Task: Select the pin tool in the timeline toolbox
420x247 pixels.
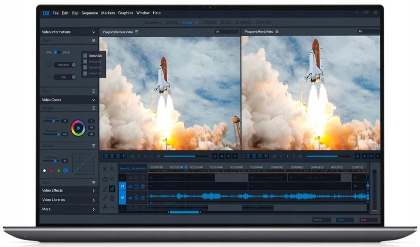Action: (x=112, y=189)
